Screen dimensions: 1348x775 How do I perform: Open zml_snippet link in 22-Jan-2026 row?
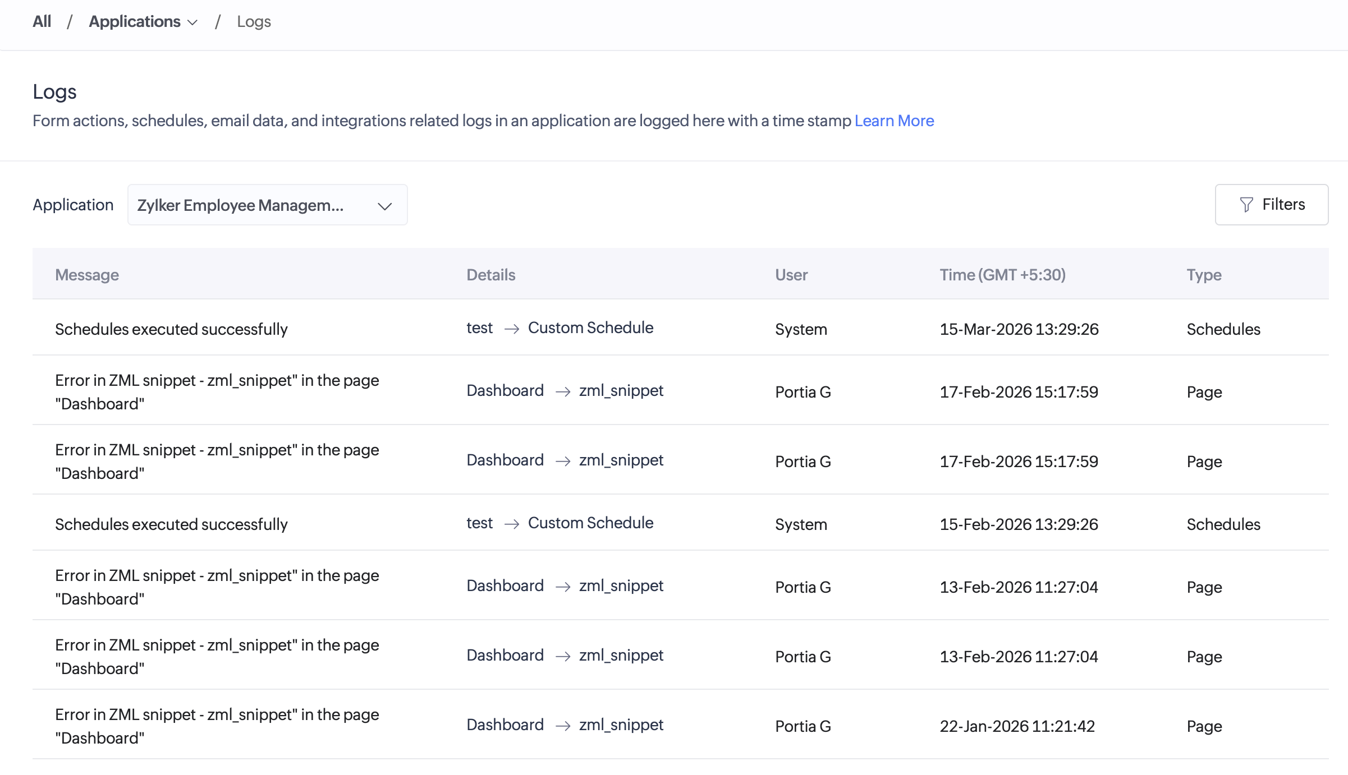pyautogui.click(x=621, y=725)
